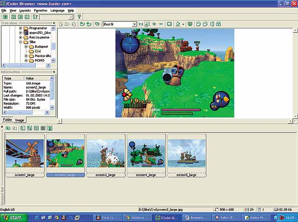Click the zoom out minus icon
This screenshot has width=298, height=222.
161,24
